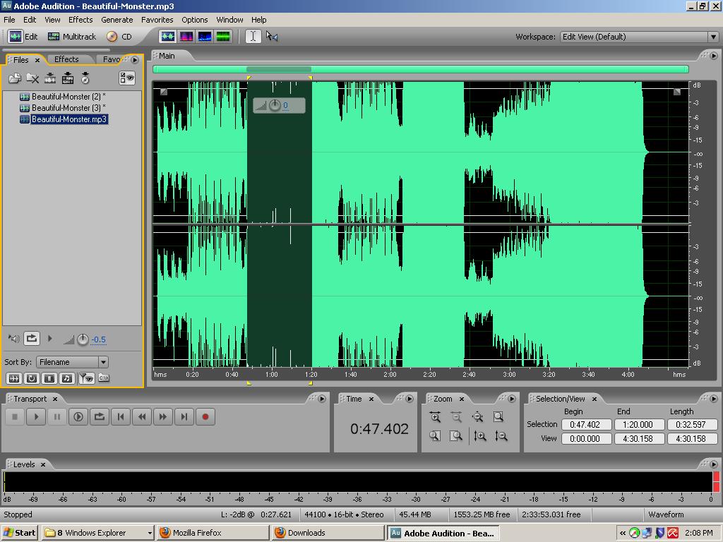Open Time panel flyout menu arrow
This screenshot has height=542, width=723.
[x=410, y=399]
